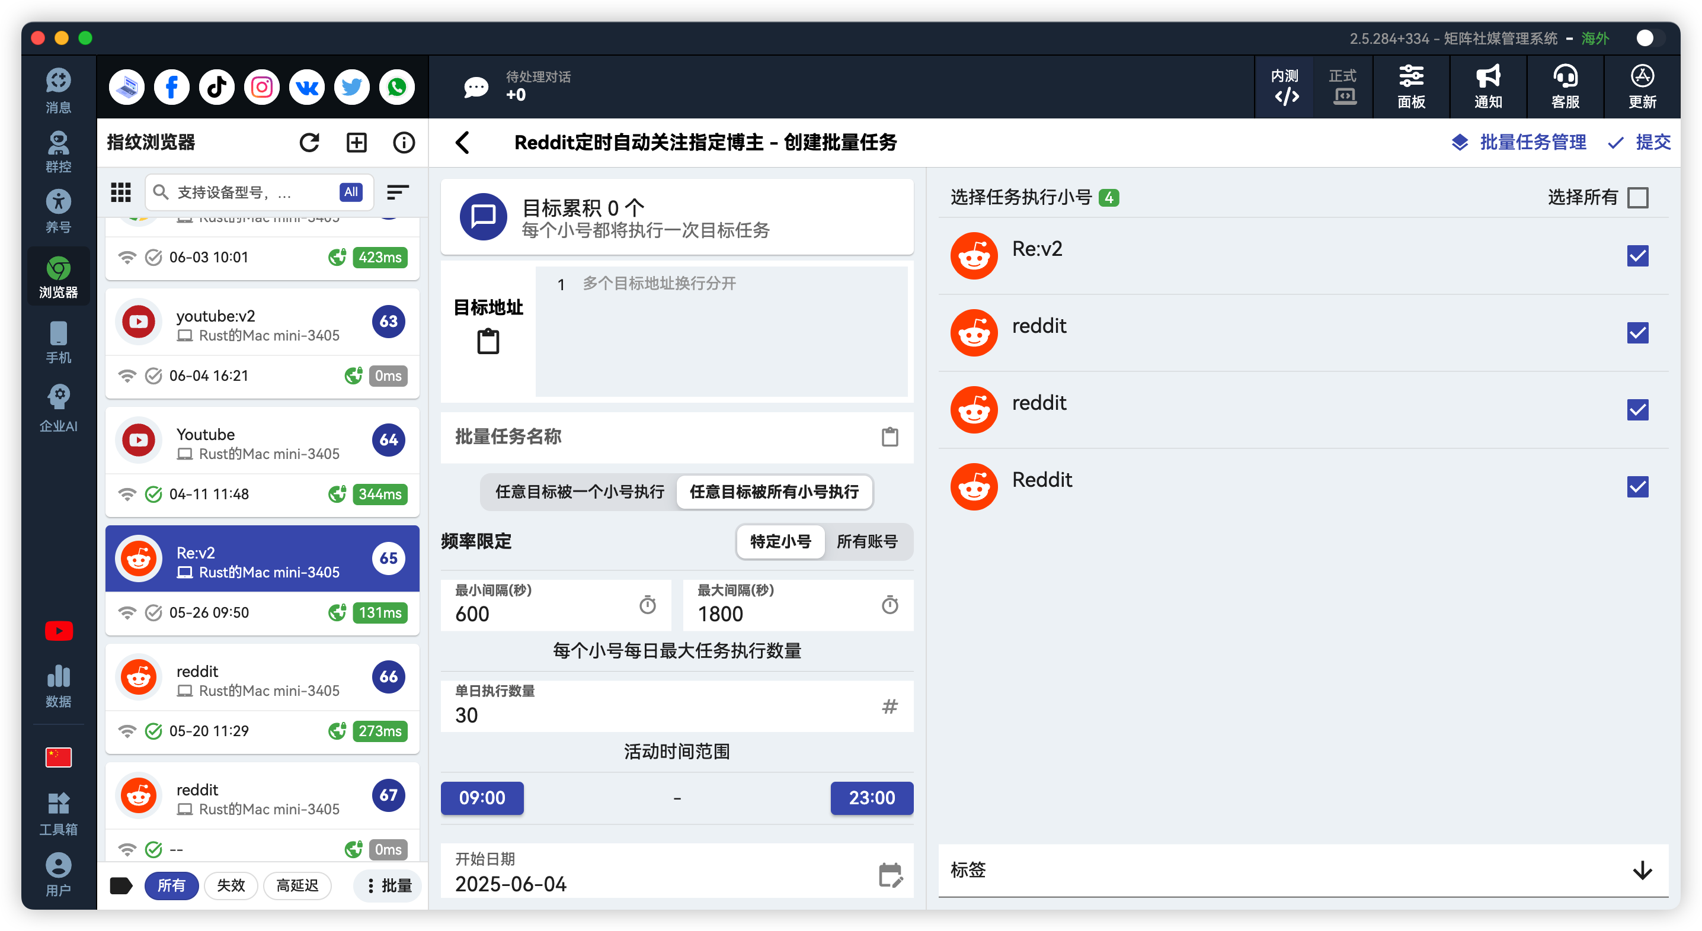
Task: Open the VK platform icon
Action: click(x=306, y=87)
